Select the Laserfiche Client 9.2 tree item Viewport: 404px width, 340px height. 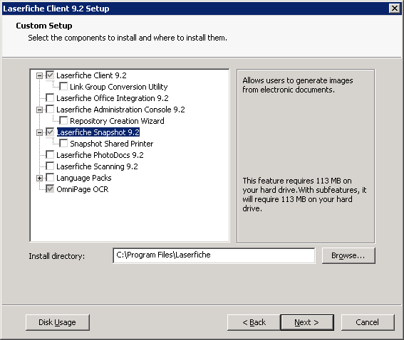click(91, 75)
